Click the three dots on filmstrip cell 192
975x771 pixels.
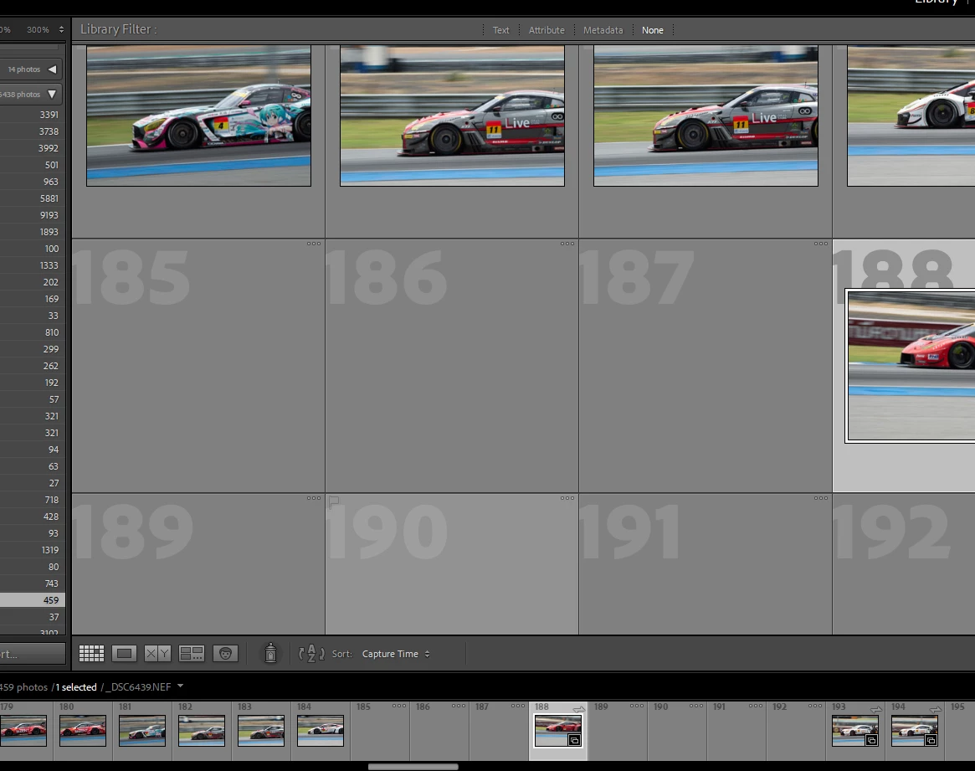(815, 706)
